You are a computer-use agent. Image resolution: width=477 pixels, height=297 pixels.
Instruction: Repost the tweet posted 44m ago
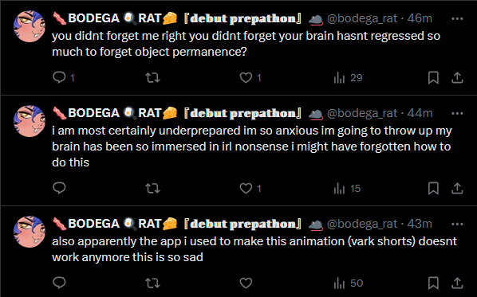click(x=152, y=188)
